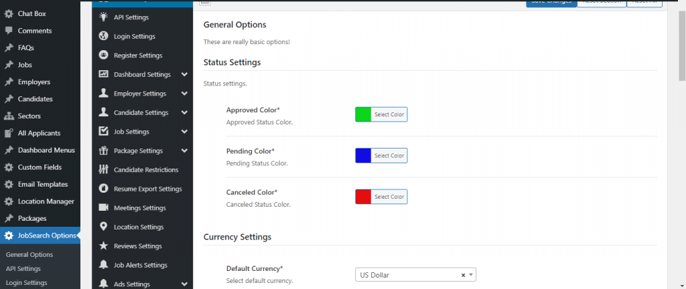This screenshot has width=686, height=289.
Task: Open Sectors via its hierarchy icon
Action: click(x=8, y=116)
